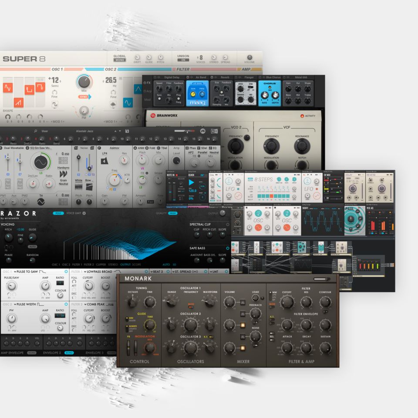Image resolution: width=418 pixels, height=418 pixels.
Task: Select the sine waveform tile in Super 8 OSC 1
Action: (8, 88)
